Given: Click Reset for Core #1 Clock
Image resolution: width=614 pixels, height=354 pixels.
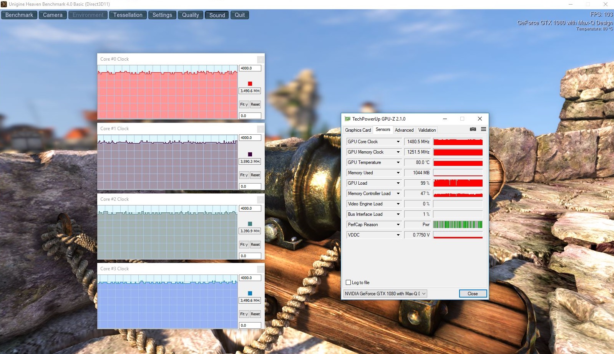Looking at the screenshot, I should [256, 175].
